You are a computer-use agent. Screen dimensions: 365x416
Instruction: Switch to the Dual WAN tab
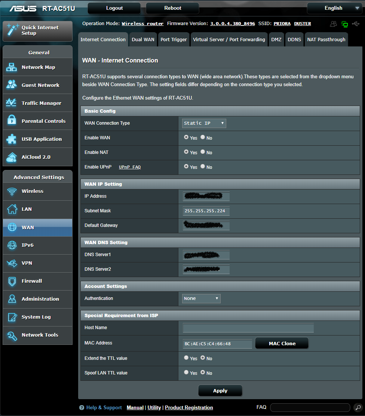(143, 40)
